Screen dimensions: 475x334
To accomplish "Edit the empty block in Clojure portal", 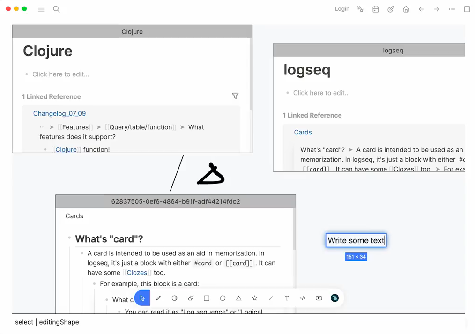I will (60, 74).
